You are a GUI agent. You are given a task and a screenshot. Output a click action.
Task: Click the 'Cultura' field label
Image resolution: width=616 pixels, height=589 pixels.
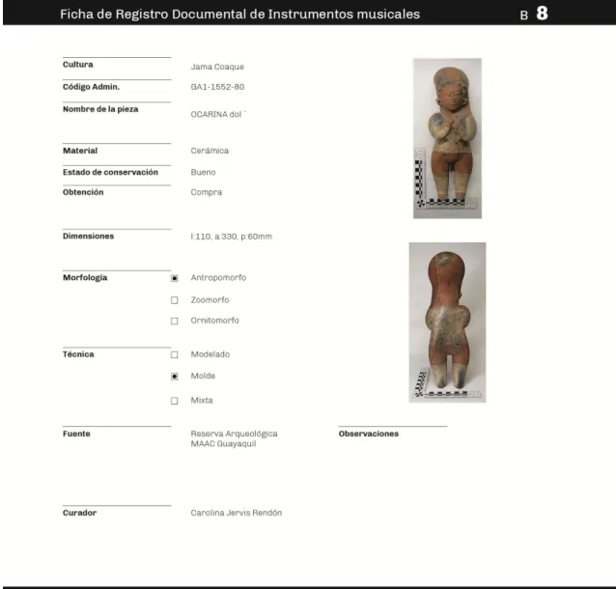[78, 65]
